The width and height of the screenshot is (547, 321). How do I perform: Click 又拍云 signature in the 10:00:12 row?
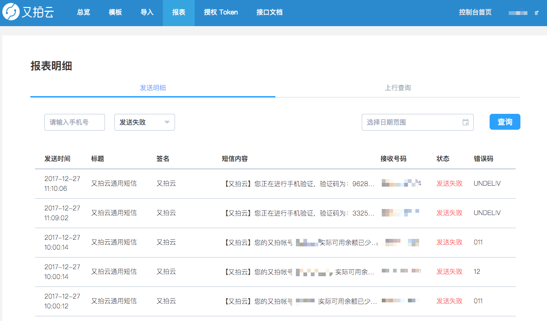coord(166,301)
